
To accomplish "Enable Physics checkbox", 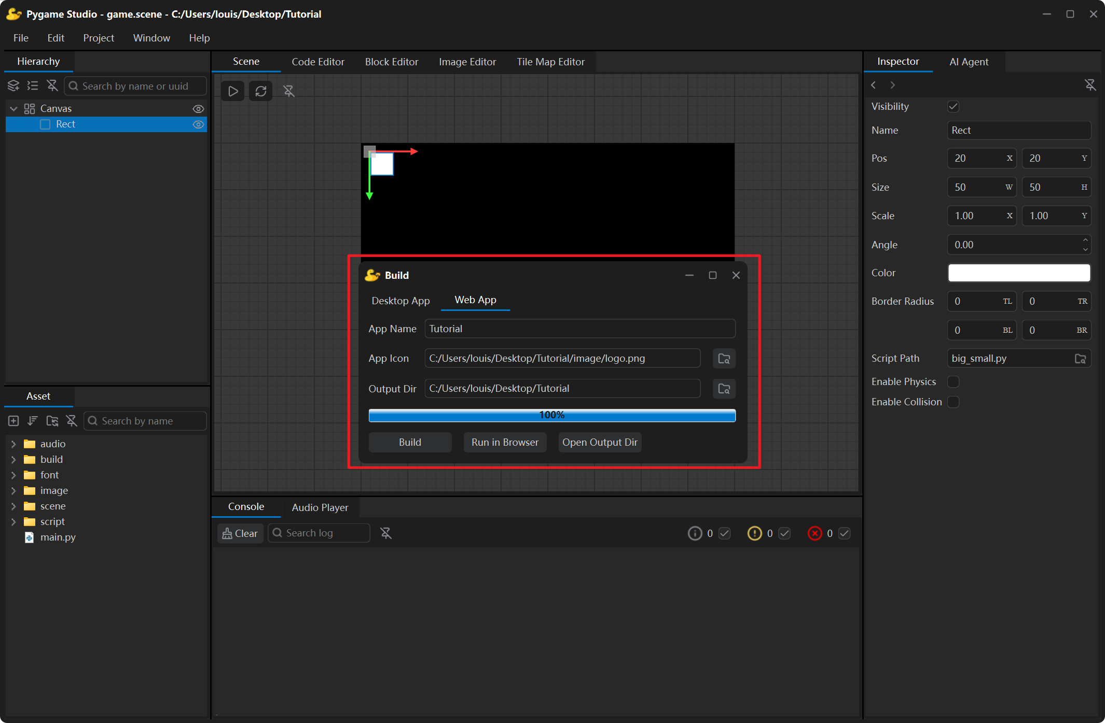I will point(954,381).
